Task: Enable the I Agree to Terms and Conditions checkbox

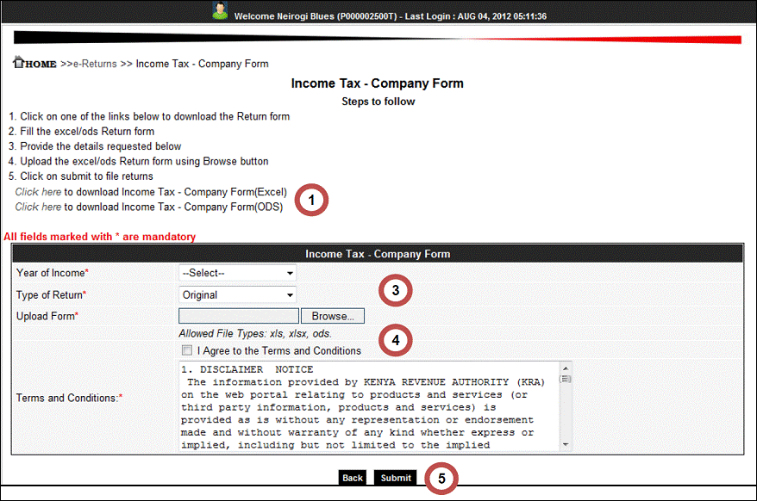Action: point(186,350)
